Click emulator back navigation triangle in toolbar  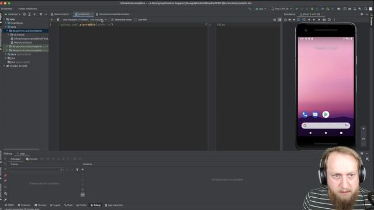coord(309,20)
